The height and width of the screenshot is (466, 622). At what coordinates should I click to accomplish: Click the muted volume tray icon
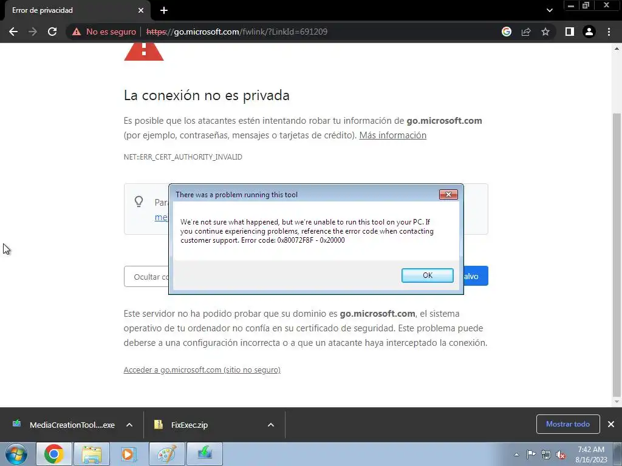561,455
